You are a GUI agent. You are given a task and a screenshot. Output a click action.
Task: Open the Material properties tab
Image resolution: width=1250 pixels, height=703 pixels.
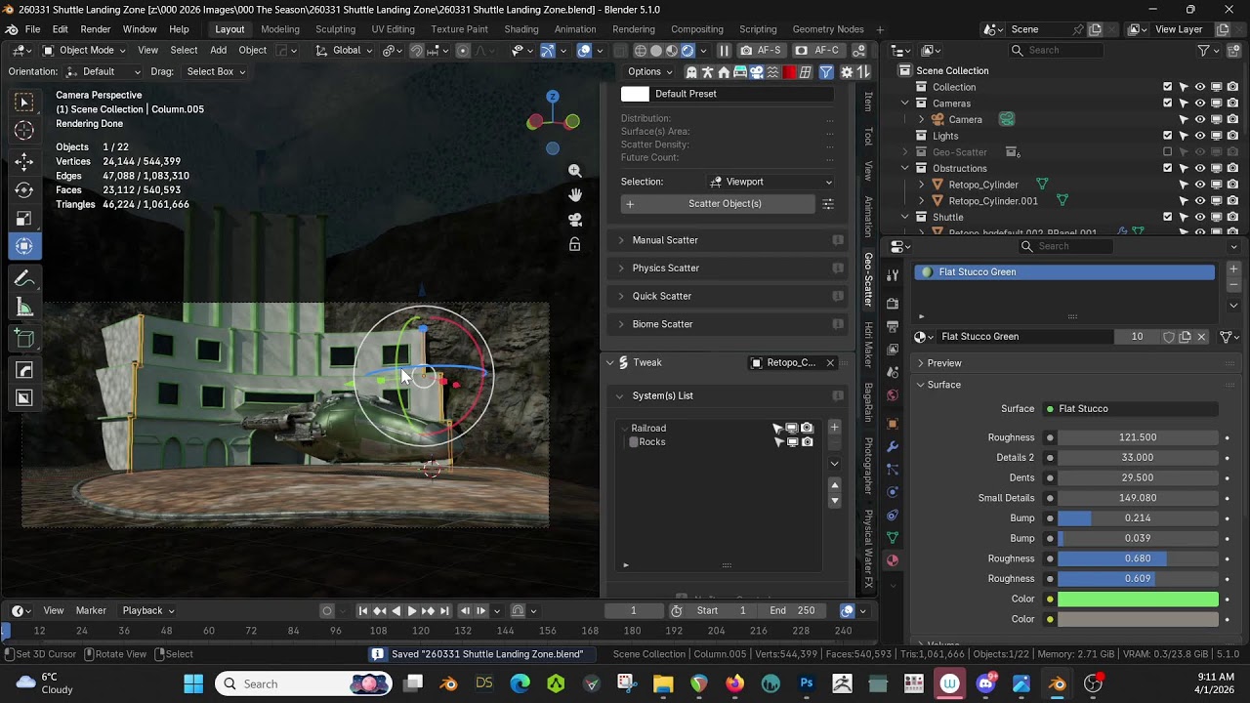tap(893, 560)
